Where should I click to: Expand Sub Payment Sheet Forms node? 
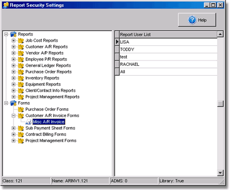(x=14, y=128)
